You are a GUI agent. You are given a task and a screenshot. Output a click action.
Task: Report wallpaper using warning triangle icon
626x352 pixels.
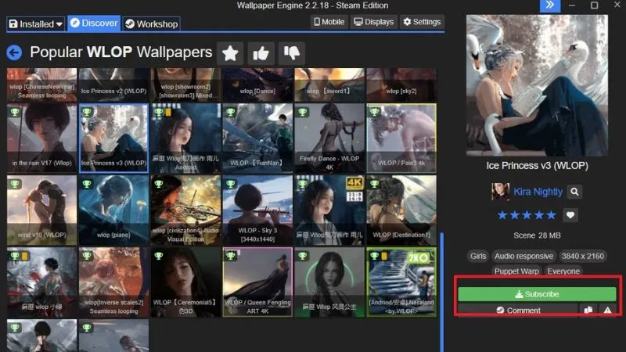[x=608, y=310]
